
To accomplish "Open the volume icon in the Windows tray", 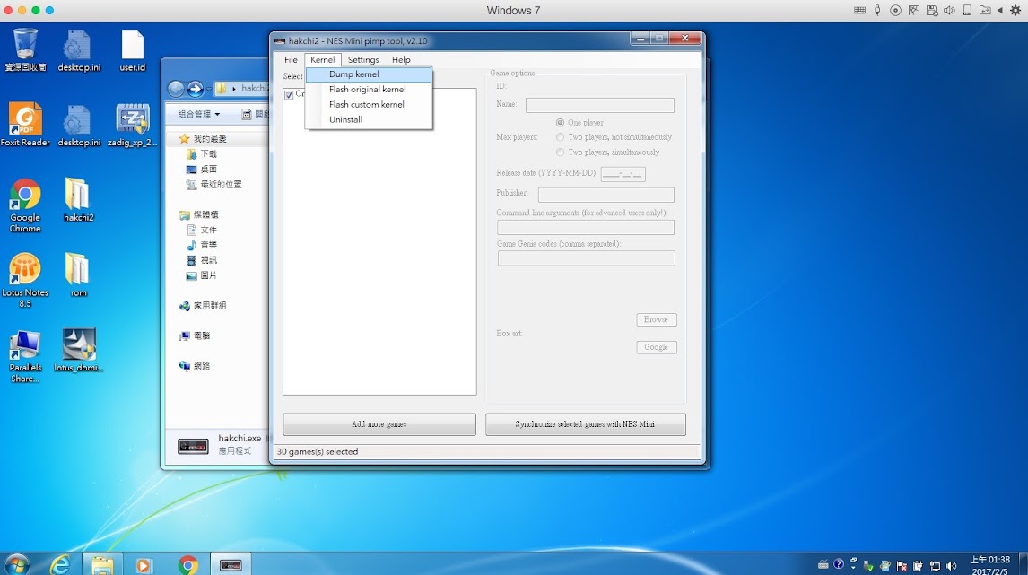I will [x=951, y=565].
